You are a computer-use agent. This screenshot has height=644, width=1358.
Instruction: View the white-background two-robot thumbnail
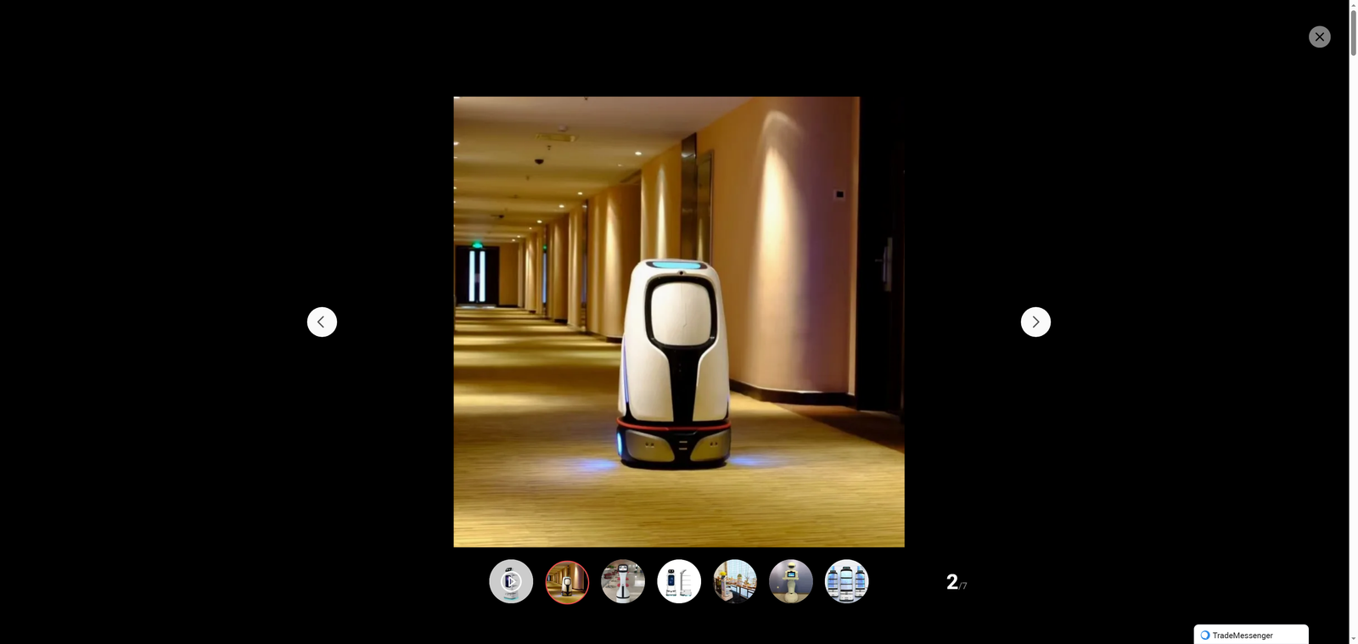(679, 581)
